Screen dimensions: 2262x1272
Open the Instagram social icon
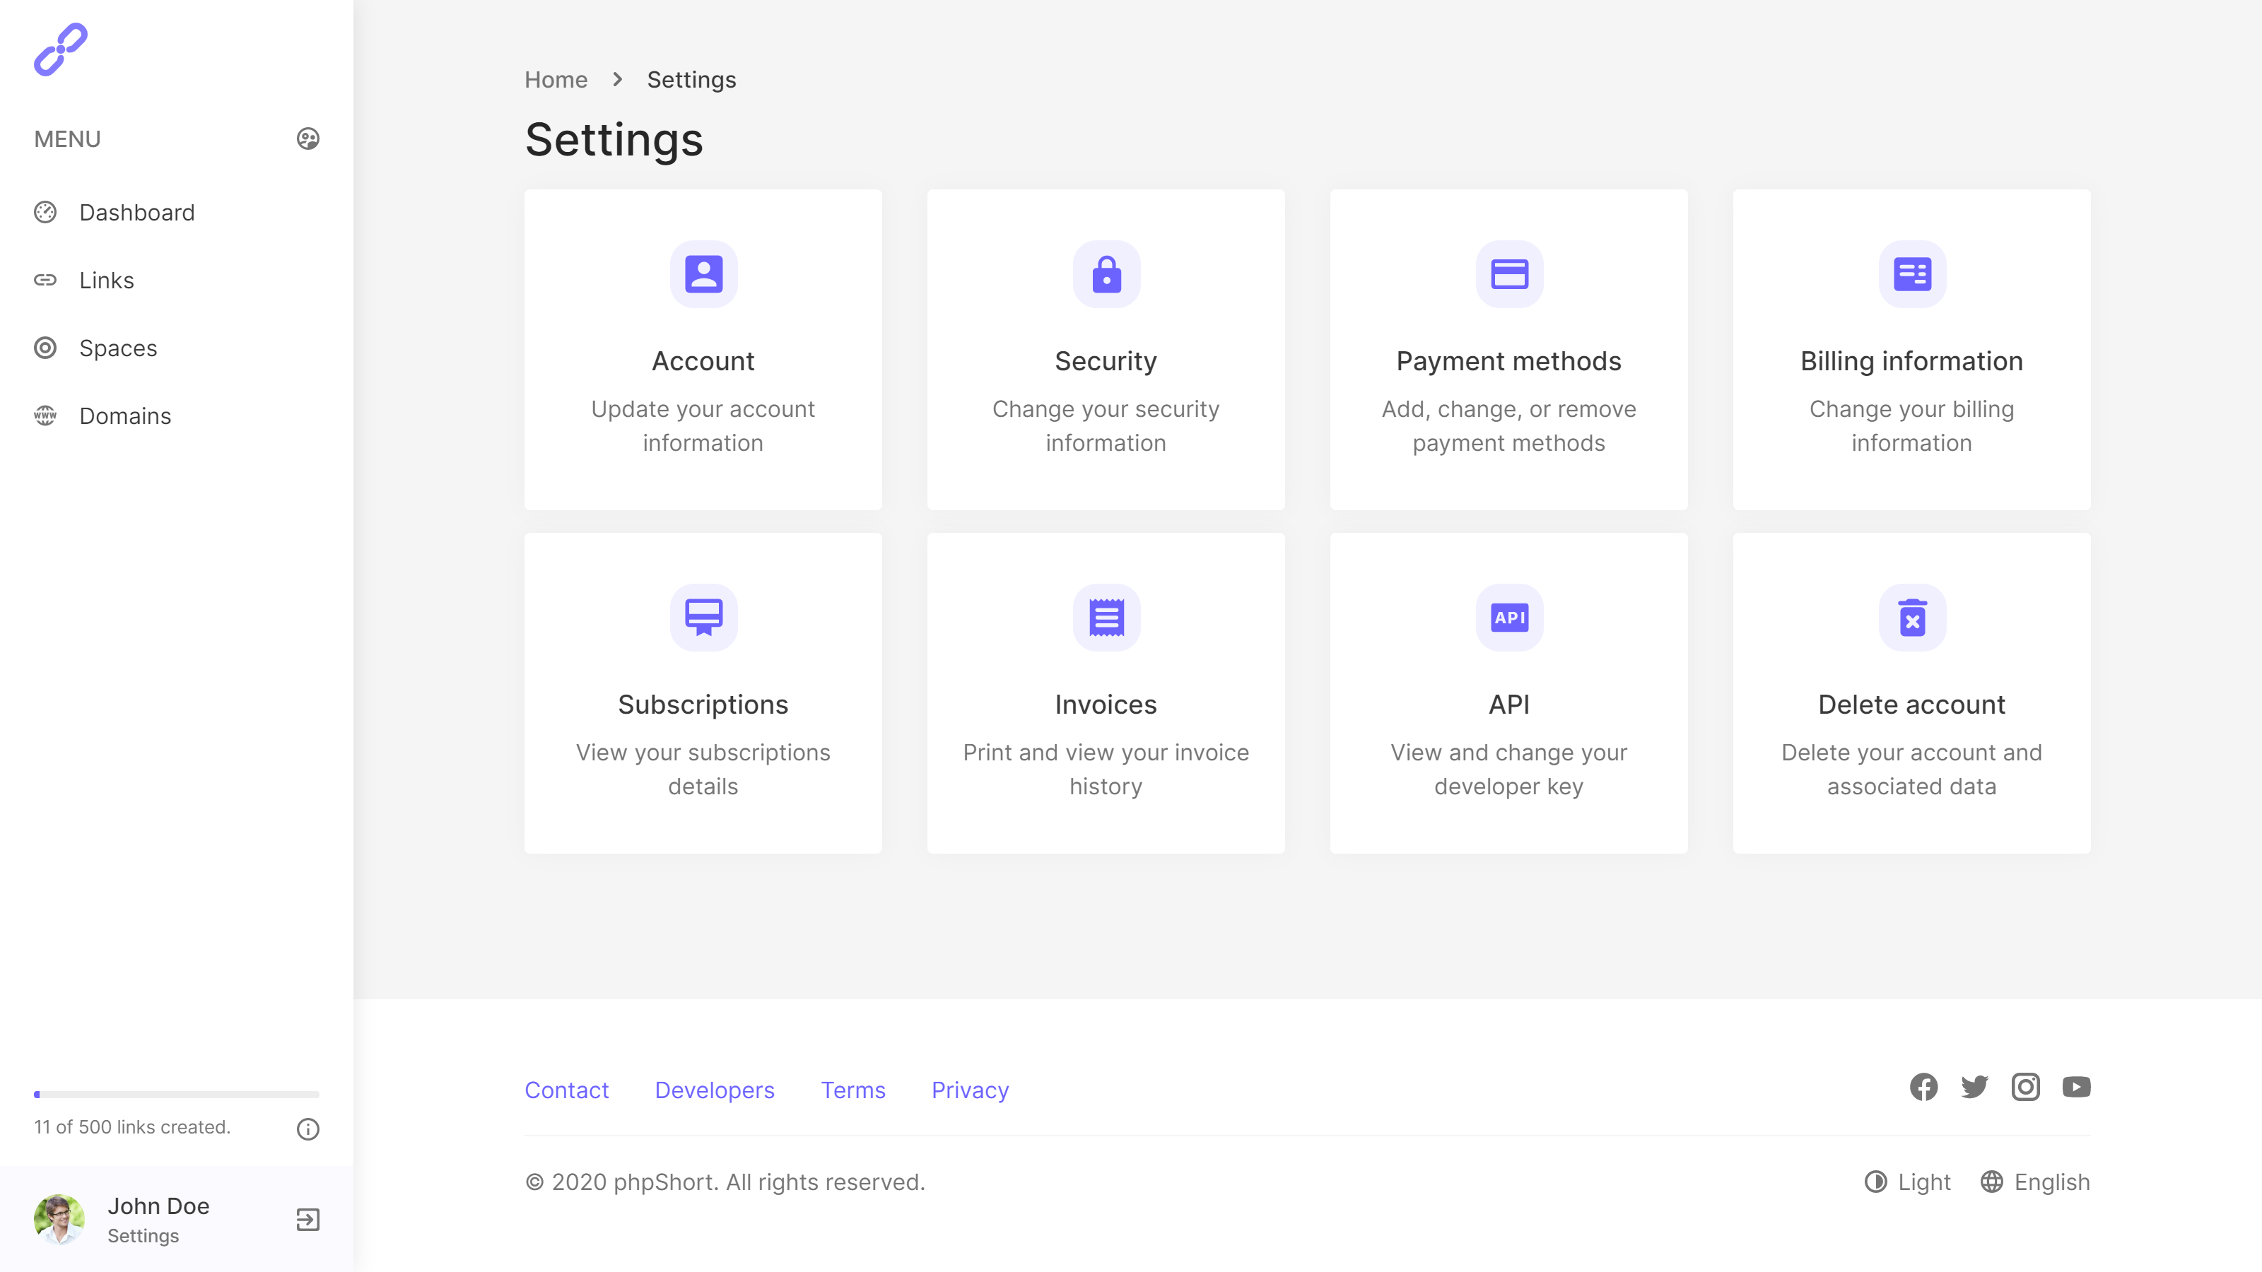2025,1087
